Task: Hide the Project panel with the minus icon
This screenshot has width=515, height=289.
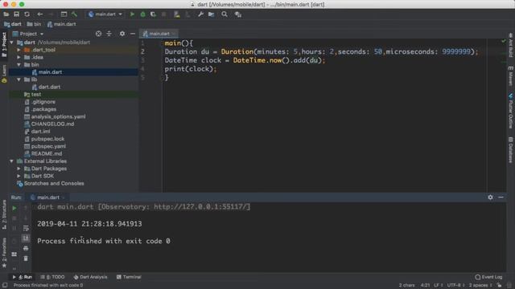Action: coord(133,34)
